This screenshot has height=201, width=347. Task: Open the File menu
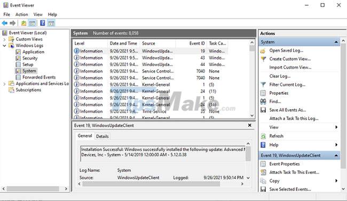point(6,14)
